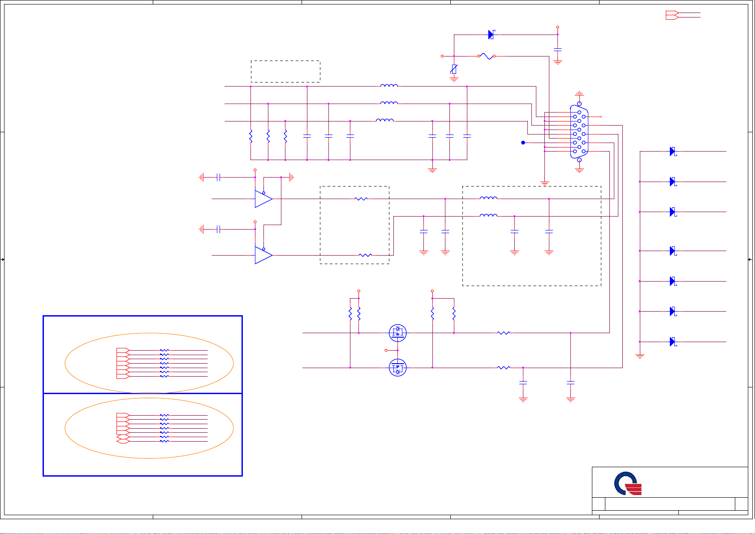
Task: Click the upper MOSFET symbol
Action: tap(397, 333)
